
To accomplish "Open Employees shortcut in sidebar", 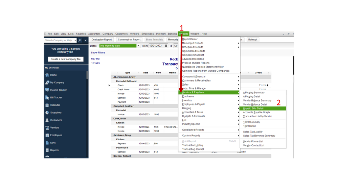I will tap(56, 135).
